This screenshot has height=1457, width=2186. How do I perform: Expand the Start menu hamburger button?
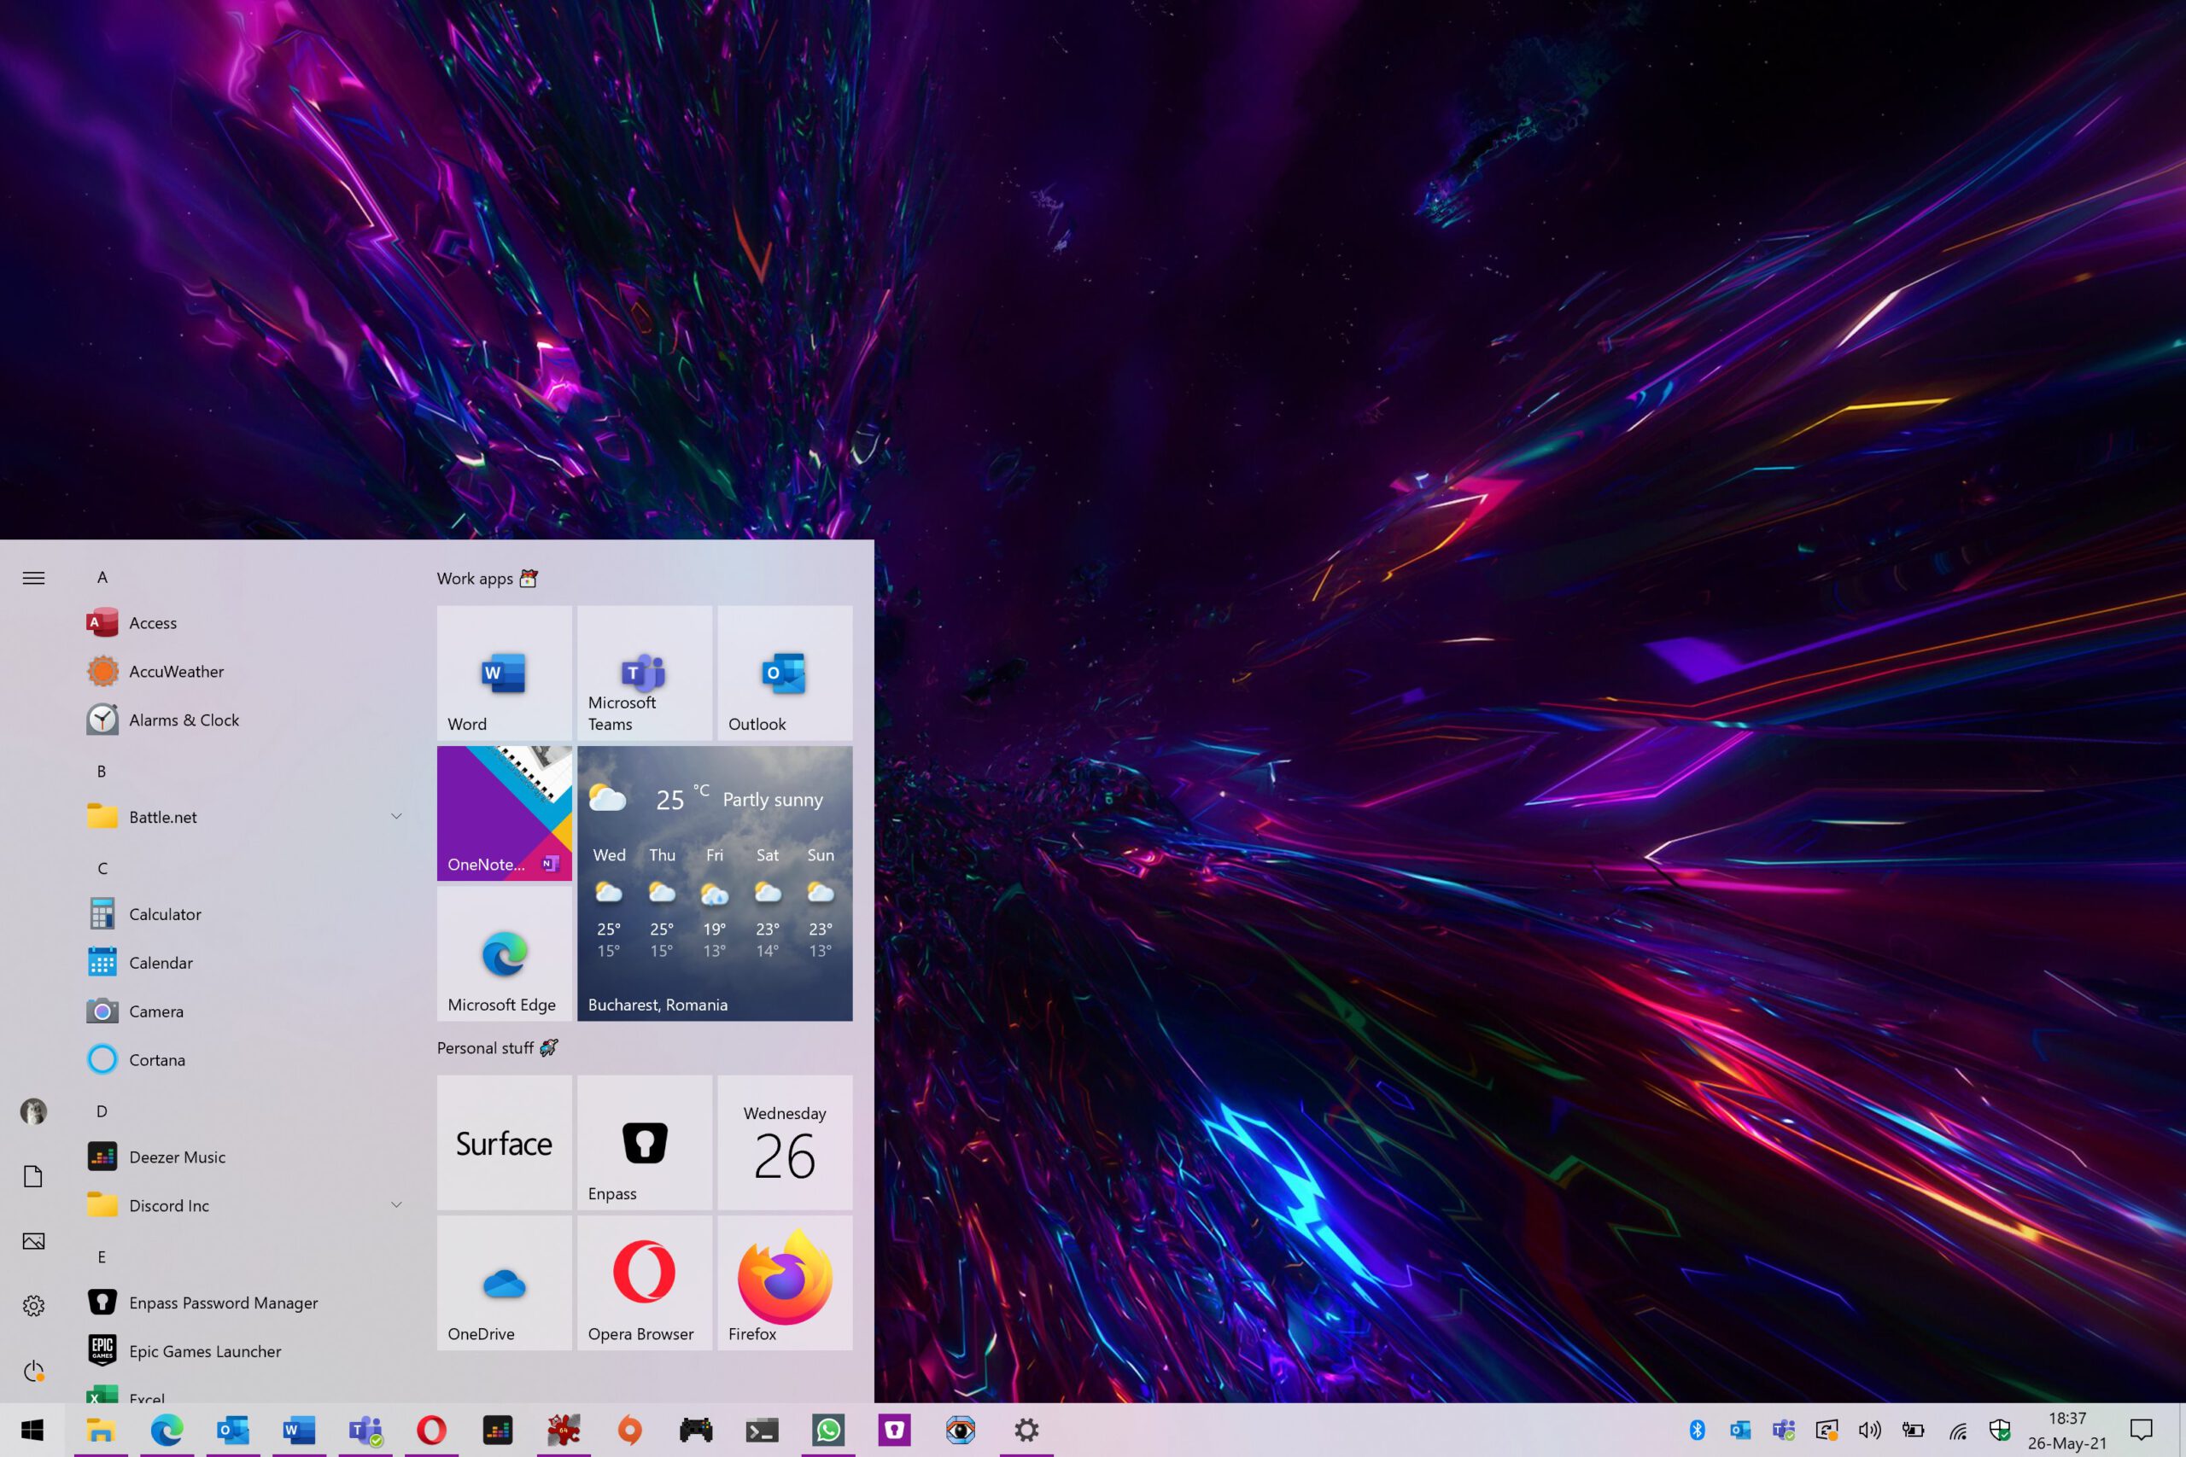coord(33,578)
